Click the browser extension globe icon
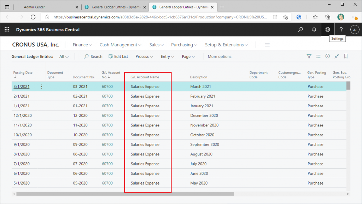362x204 pixels. click(299, 17)
